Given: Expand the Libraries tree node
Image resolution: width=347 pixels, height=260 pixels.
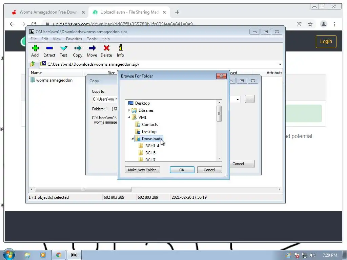Looking at the screenshot, I should (129, 110).
